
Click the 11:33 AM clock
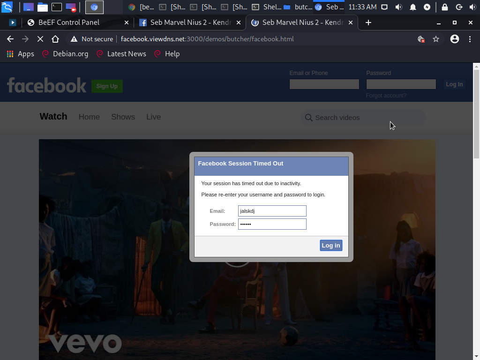(x=362, y=7)
